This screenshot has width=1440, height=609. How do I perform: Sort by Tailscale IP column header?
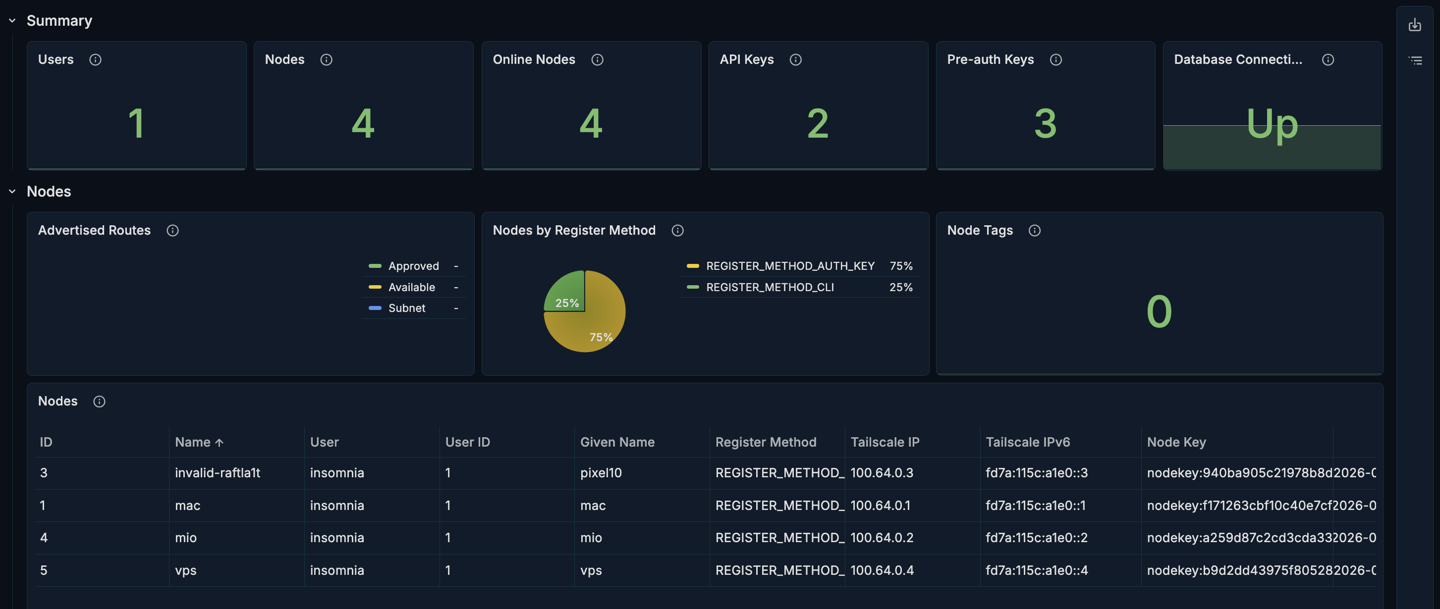885,443
